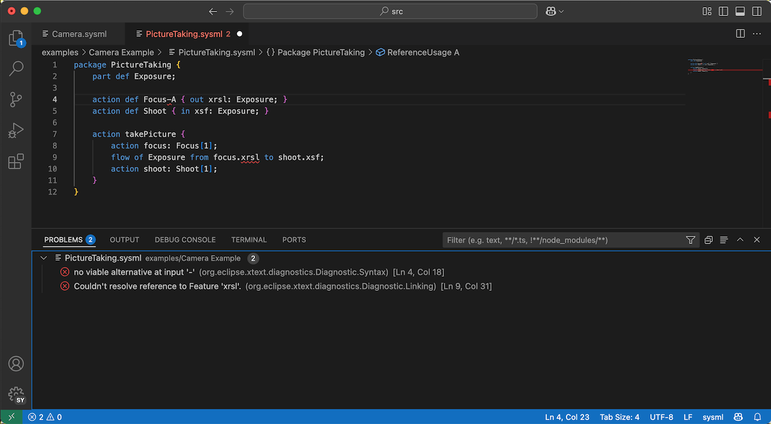Click the errors and warnings status indicator
This screenshot has height=424, width=771.
pyautogui.click(x=45, y=417)
